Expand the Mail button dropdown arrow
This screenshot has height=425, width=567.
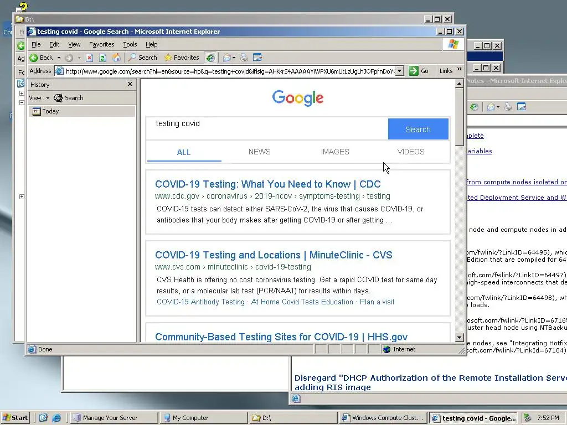tap(234, 58)
